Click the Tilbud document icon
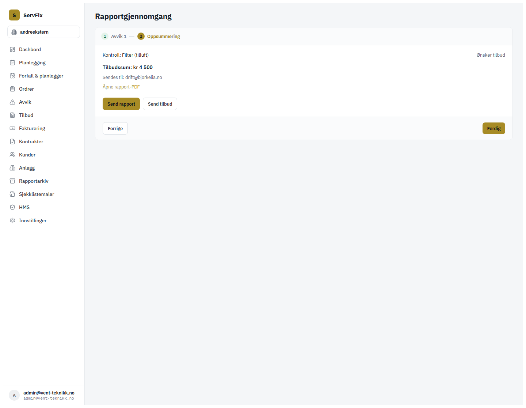The height and width of the screenshot is (408, 526). [x=12, y=115]
